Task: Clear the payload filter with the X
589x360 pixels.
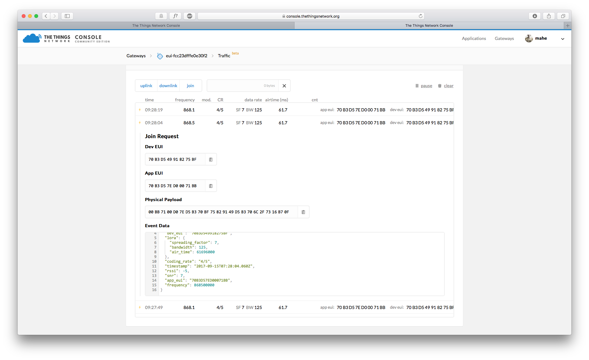Action: pyautogui.click(x=284, y=86)
